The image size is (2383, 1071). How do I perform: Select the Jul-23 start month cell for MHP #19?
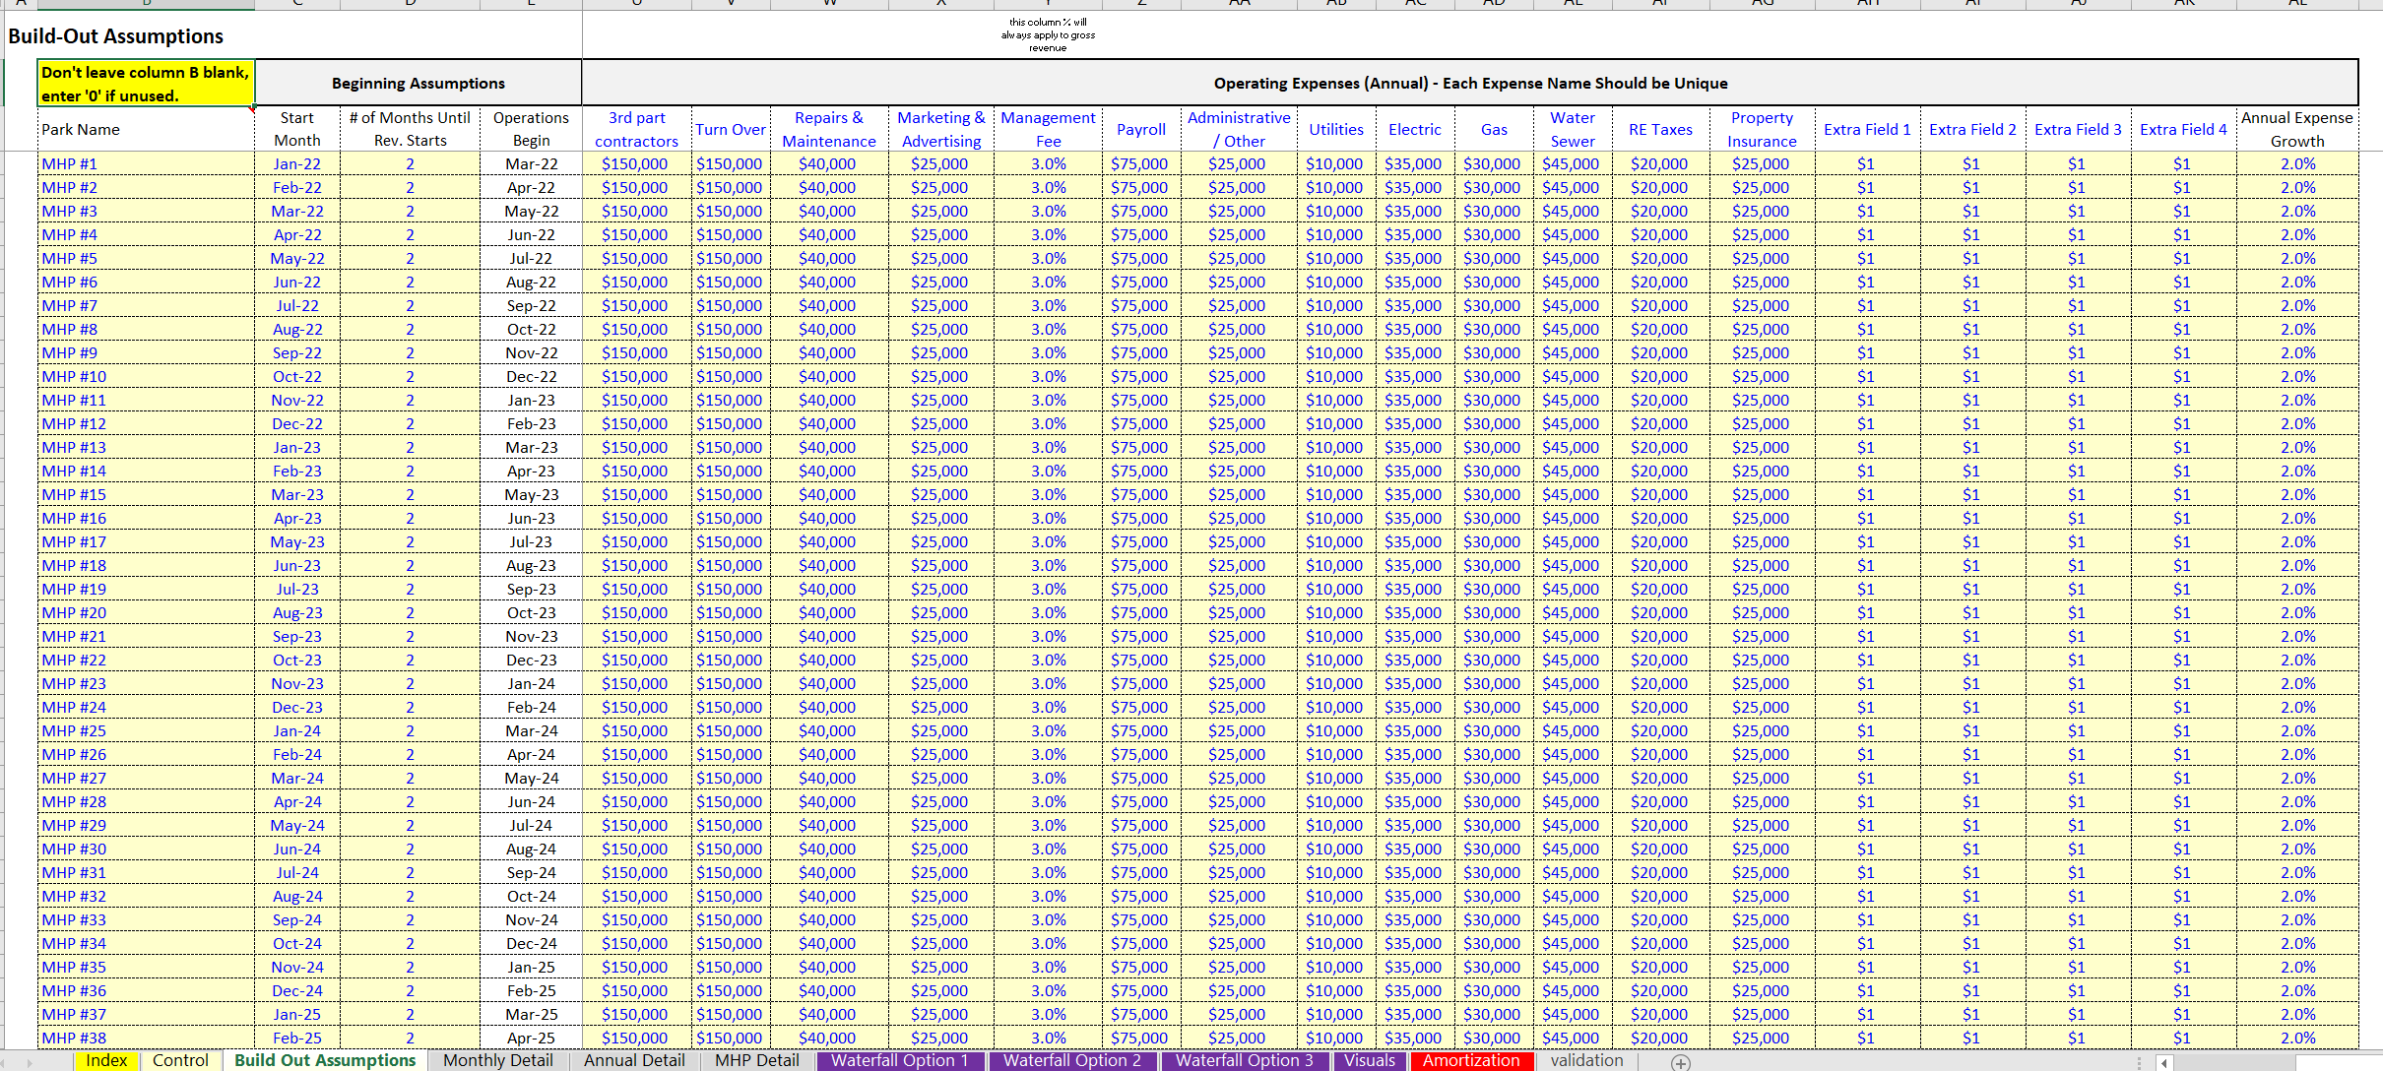[x=297, y=590]
